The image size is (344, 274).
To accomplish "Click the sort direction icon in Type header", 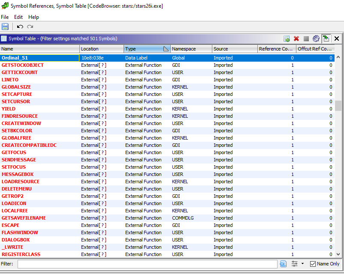I will click(166, 49).
